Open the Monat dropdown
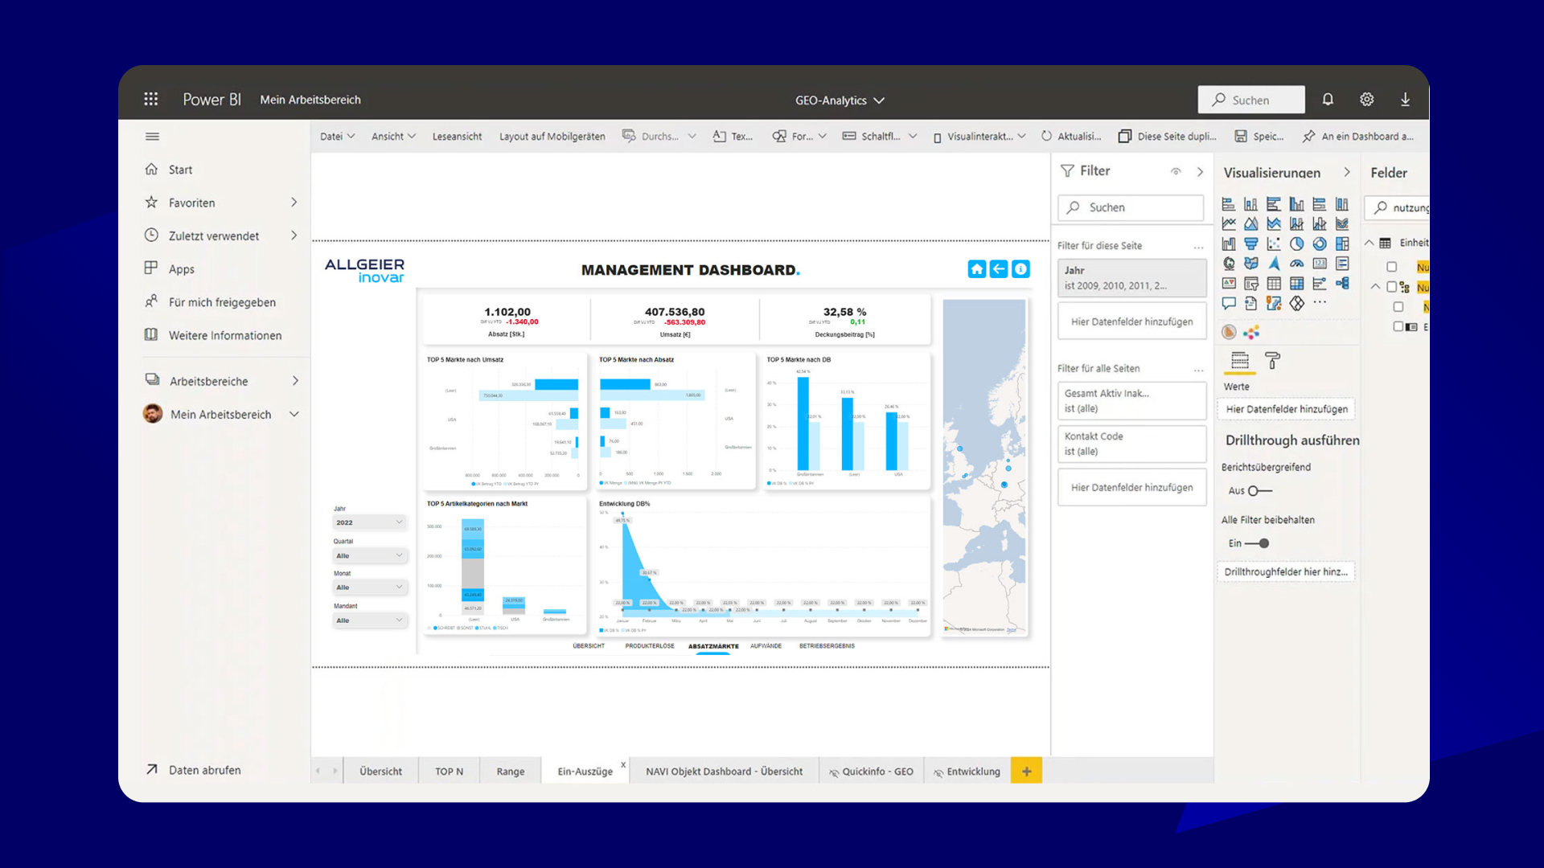The width and height of the screenshot is (1544, 868). (370, 588)
